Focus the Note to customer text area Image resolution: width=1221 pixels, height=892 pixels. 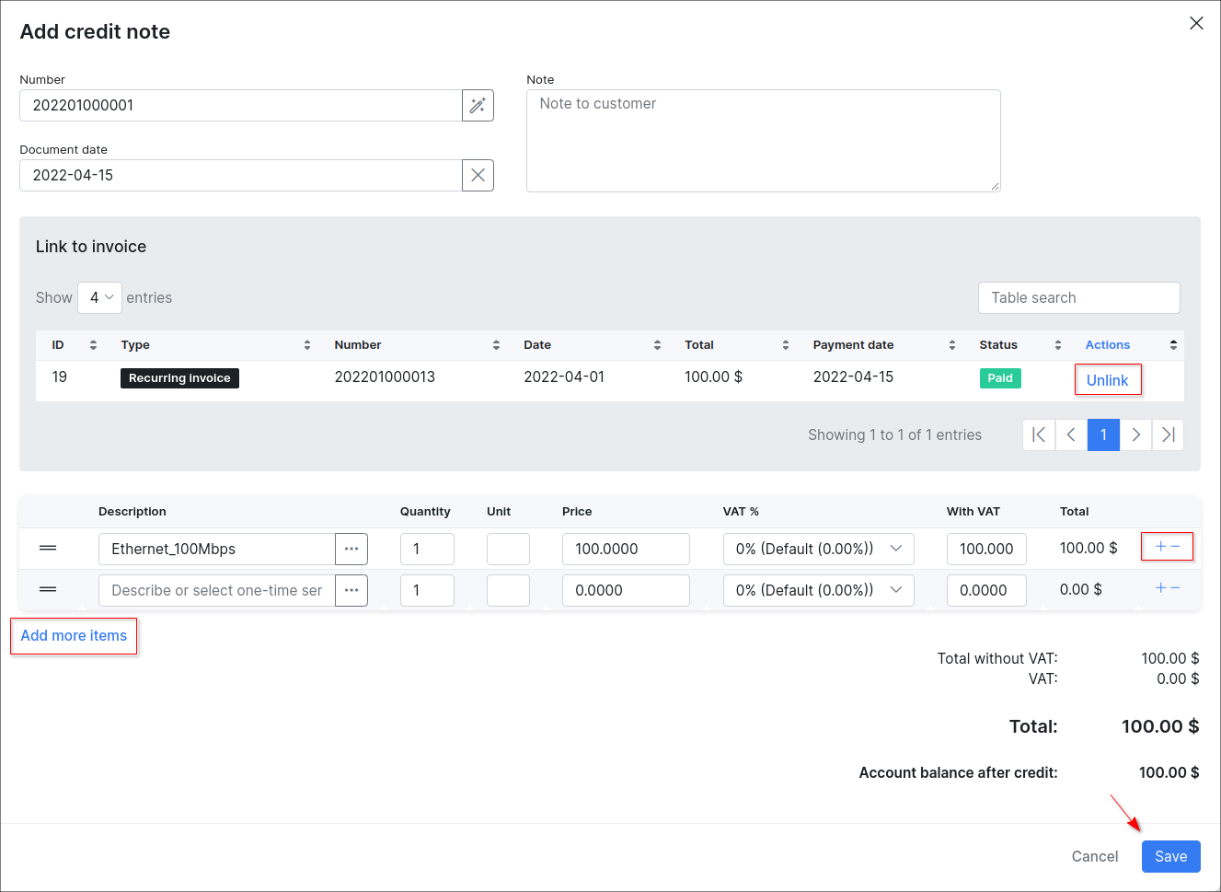(763, 141)
